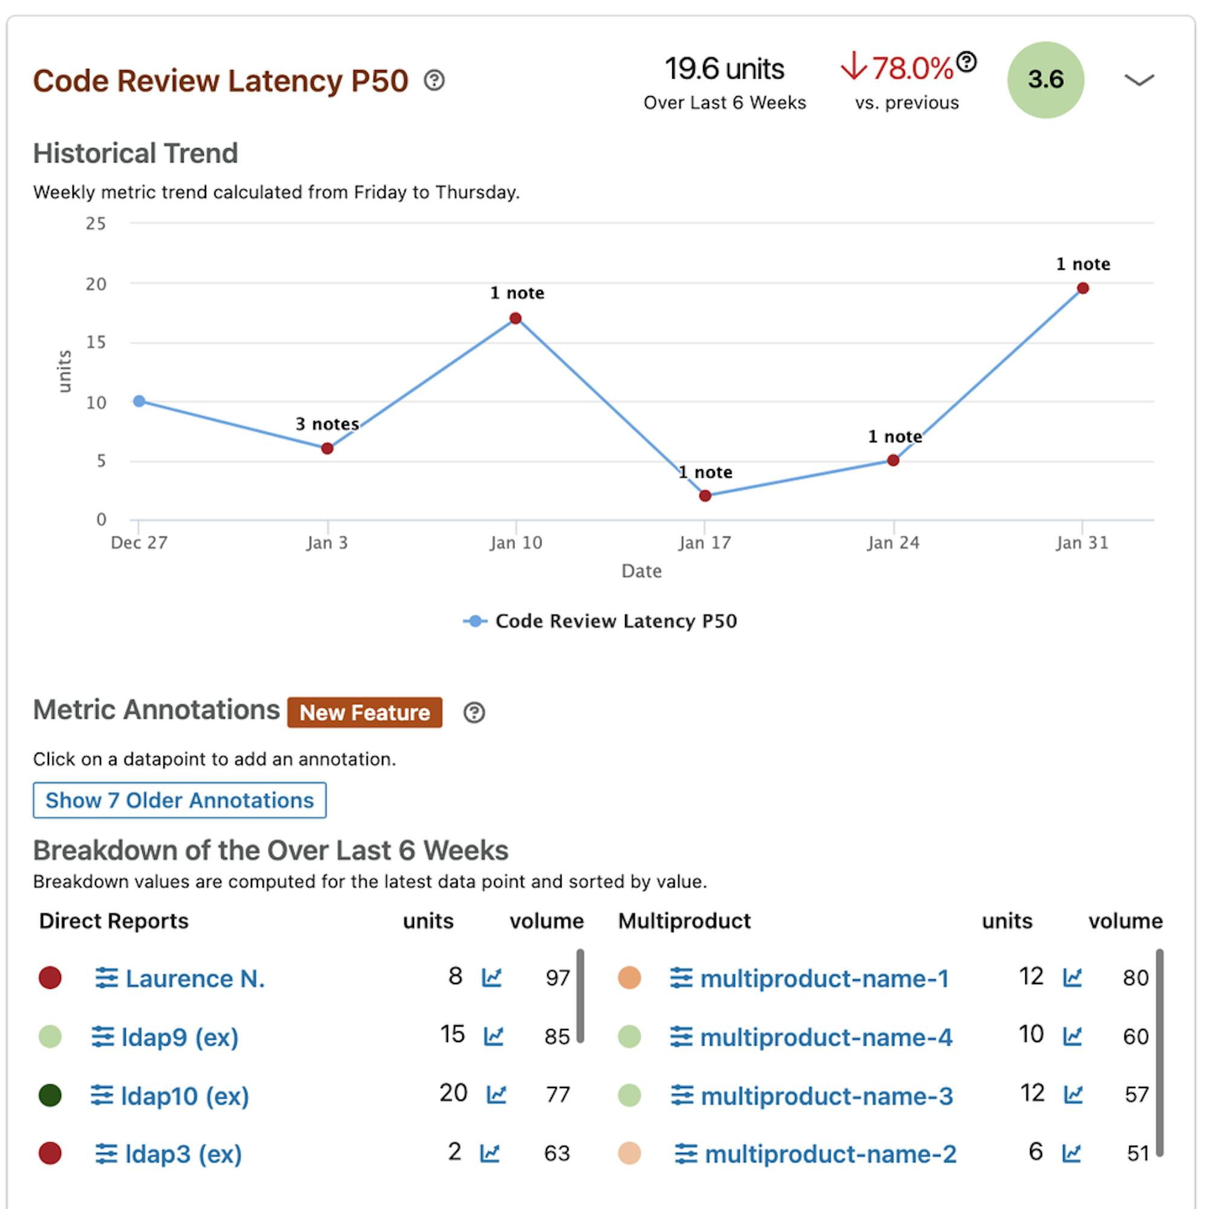This screenshot has width=1209, height=1209.
Task: Open trend chart icon for multiproduct-name-4
Action: (1072, 1036)
